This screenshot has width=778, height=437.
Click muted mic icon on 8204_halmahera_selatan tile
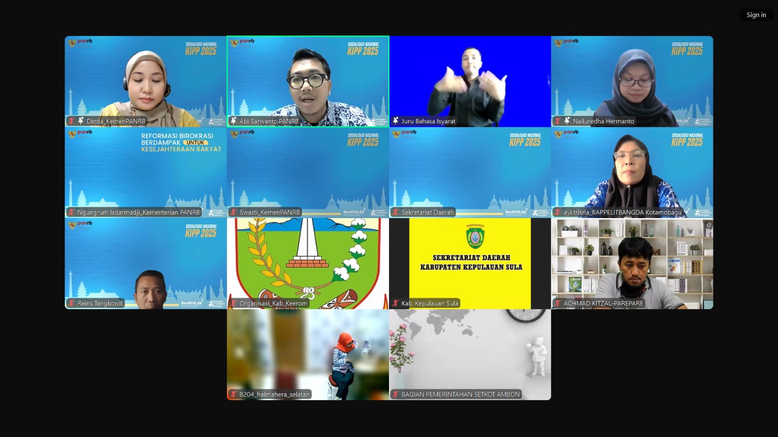(x=233, y=394)
